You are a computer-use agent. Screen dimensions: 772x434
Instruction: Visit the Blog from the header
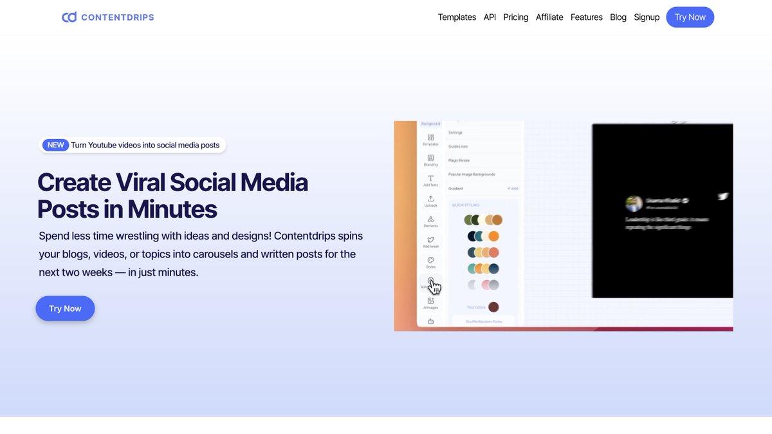(618, 17)
